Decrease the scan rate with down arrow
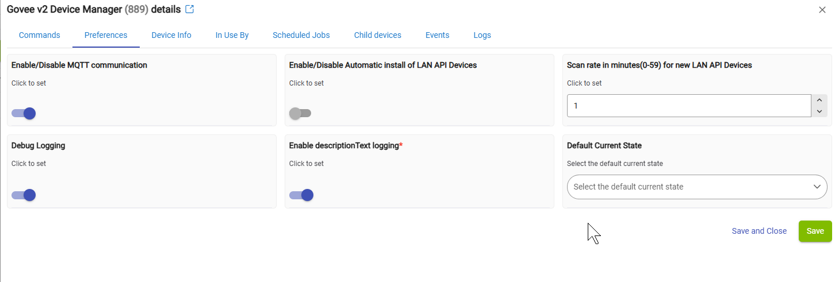Image resolution: width=835 pixels, height=282 pixels. click(x=819, y=111)
